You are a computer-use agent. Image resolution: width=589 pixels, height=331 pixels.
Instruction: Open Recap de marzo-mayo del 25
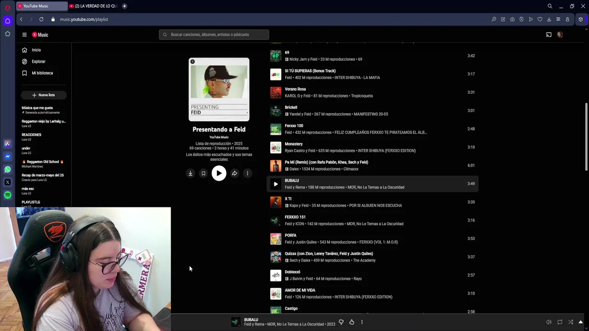[x=44, y=177]
